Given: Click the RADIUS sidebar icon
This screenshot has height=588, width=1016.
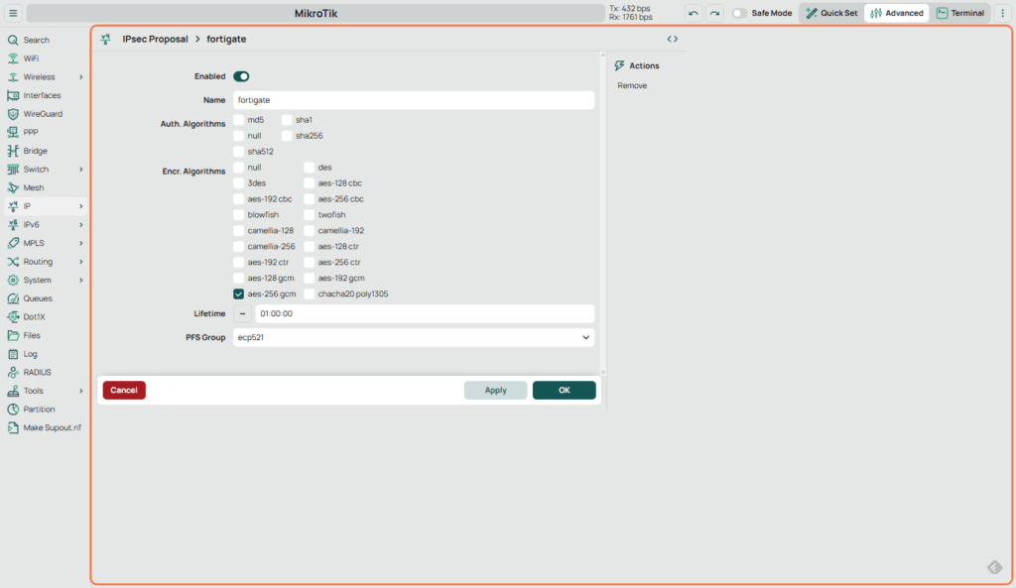Looking at the screenshot, I should 13,373.
